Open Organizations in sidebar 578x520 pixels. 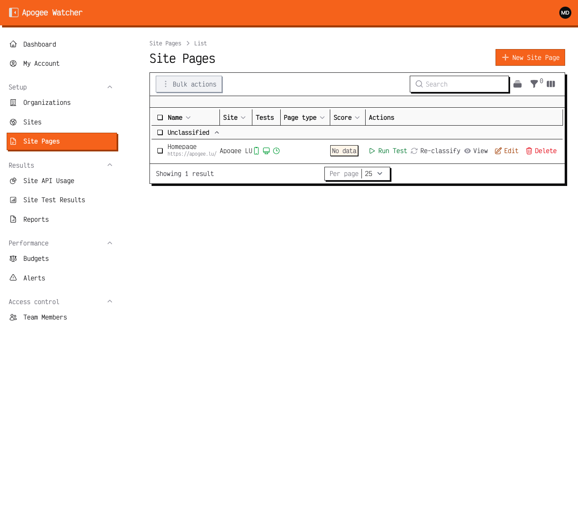(x=62, y=102)
